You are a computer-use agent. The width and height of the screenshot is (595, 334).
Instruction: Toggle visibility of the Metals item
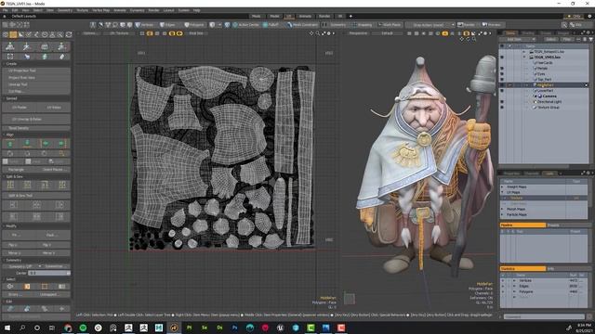coord(502,69)
